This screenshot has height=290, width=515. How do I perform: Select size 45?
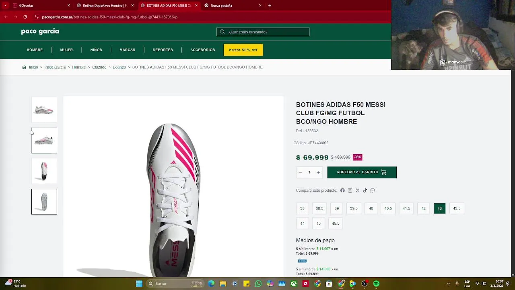tap(318, 224)
